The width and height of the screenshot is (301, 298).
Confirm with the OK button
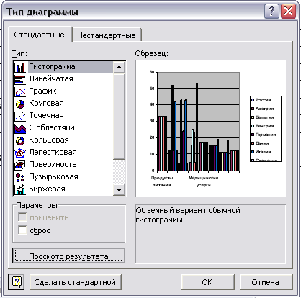tap(207, 282)
